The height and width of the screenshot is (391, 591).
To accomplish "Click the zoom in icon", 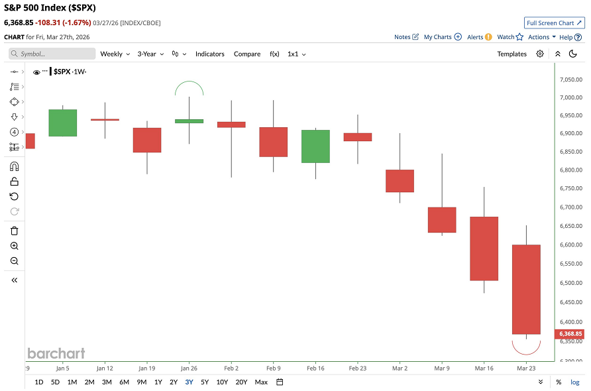I will 14,245.
